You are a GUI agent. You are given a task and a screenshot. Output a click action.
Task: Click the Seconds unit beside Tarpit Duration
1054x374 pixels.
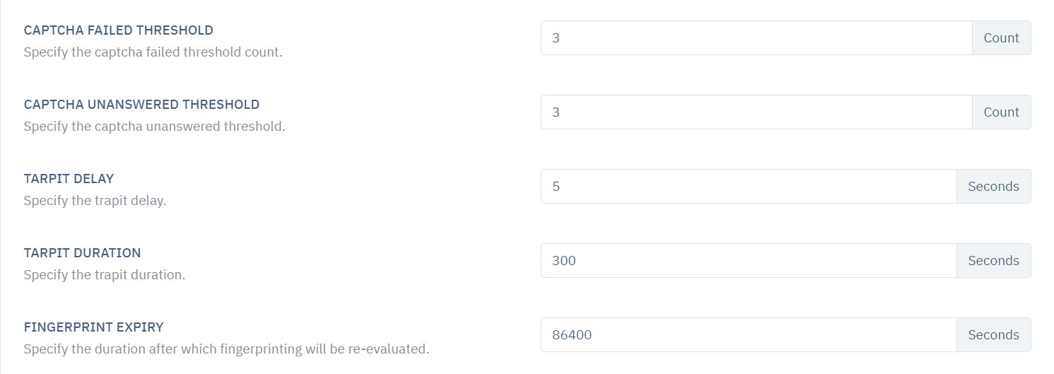click(994, 261)
